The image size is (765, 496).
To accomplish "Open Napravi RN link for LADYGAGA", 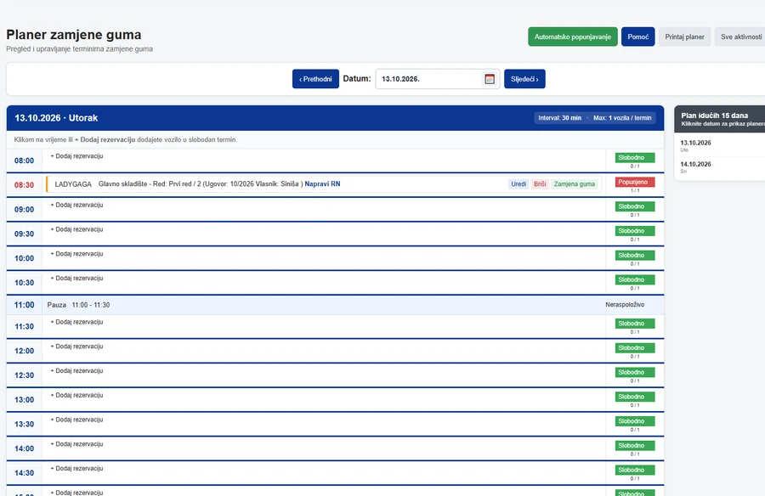I will coord(322,183).
